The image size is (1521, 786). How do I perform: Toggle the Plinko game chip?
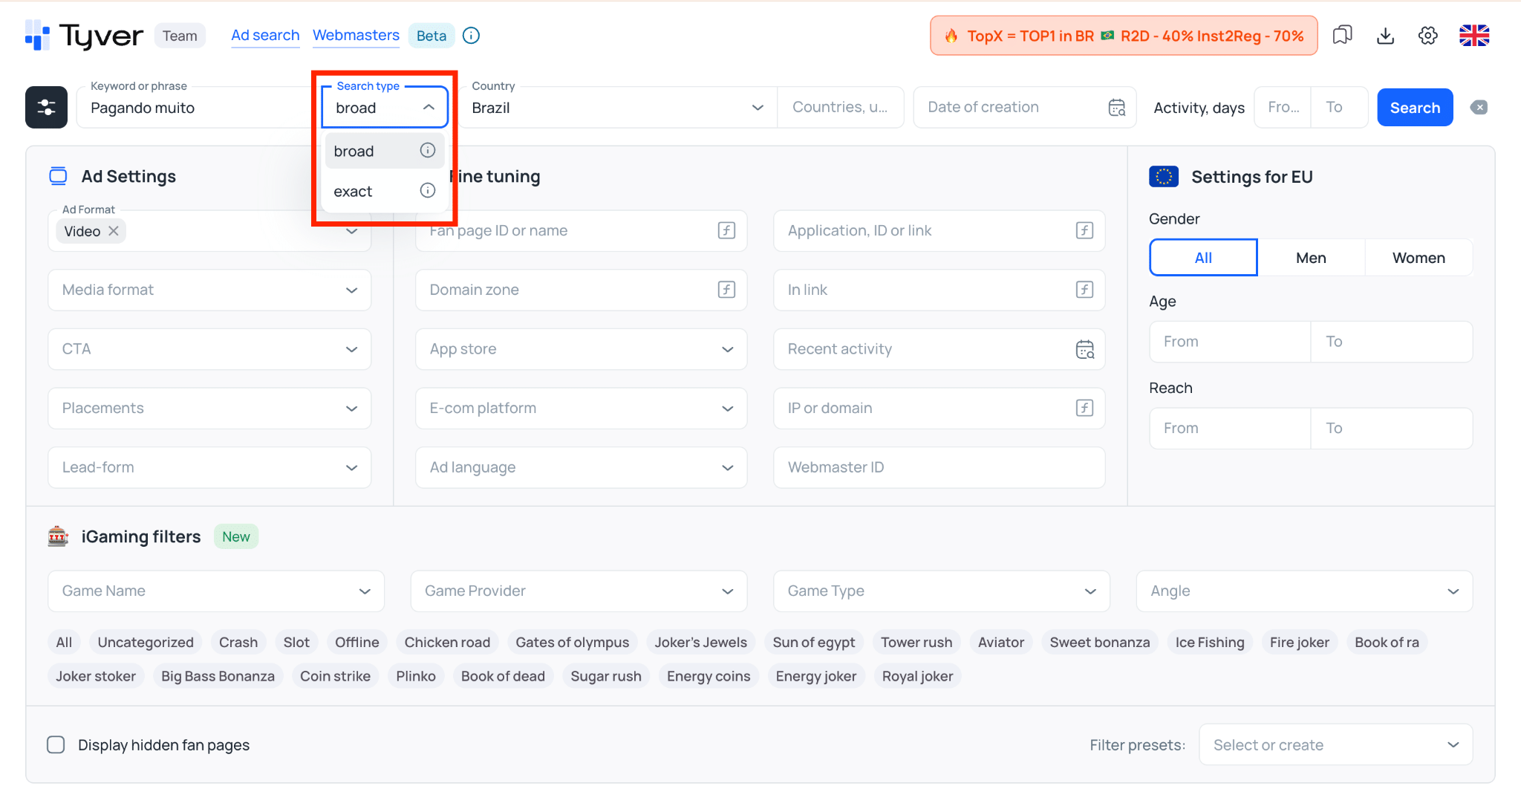pos(416,676)
